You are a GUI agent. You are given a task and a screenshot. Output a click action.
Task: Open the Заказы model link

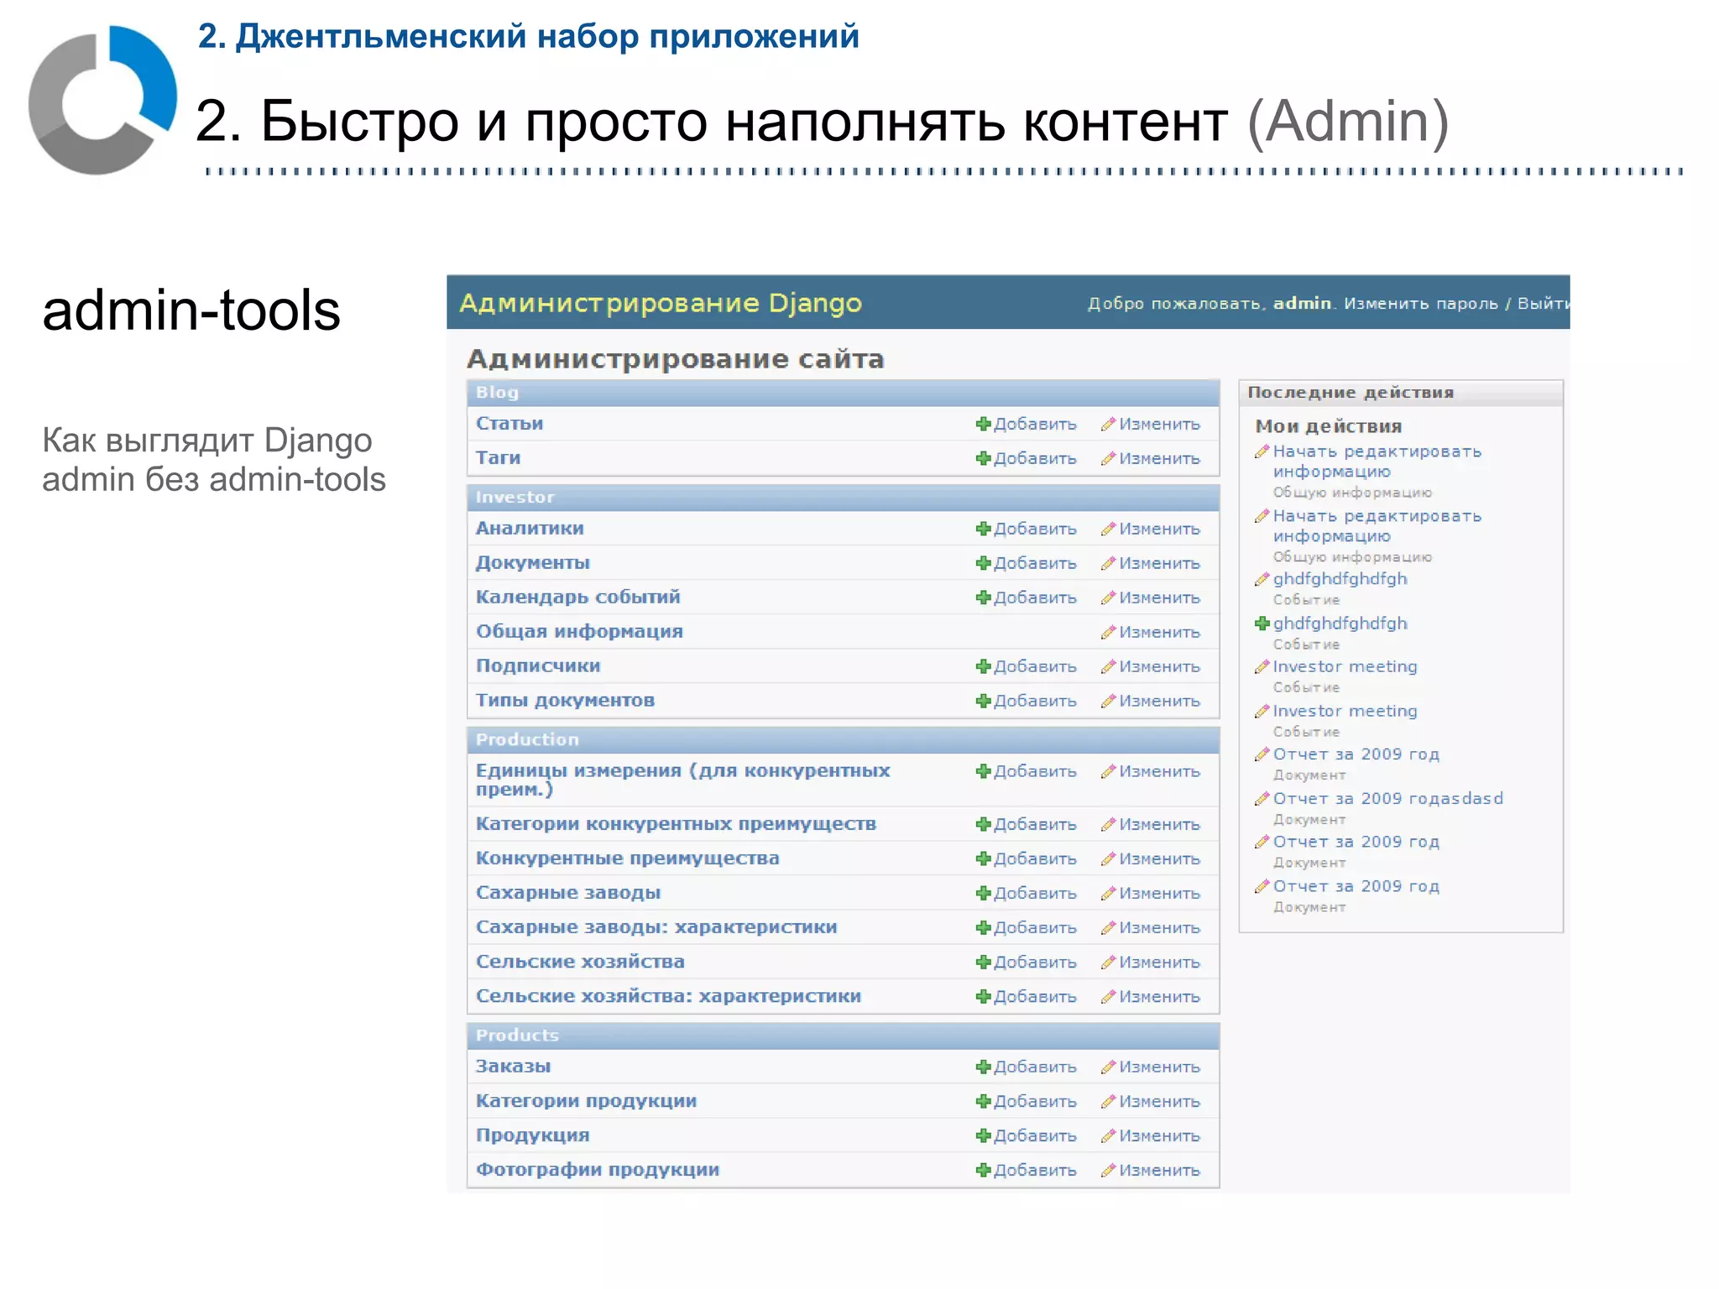(x=513, y=1067)
